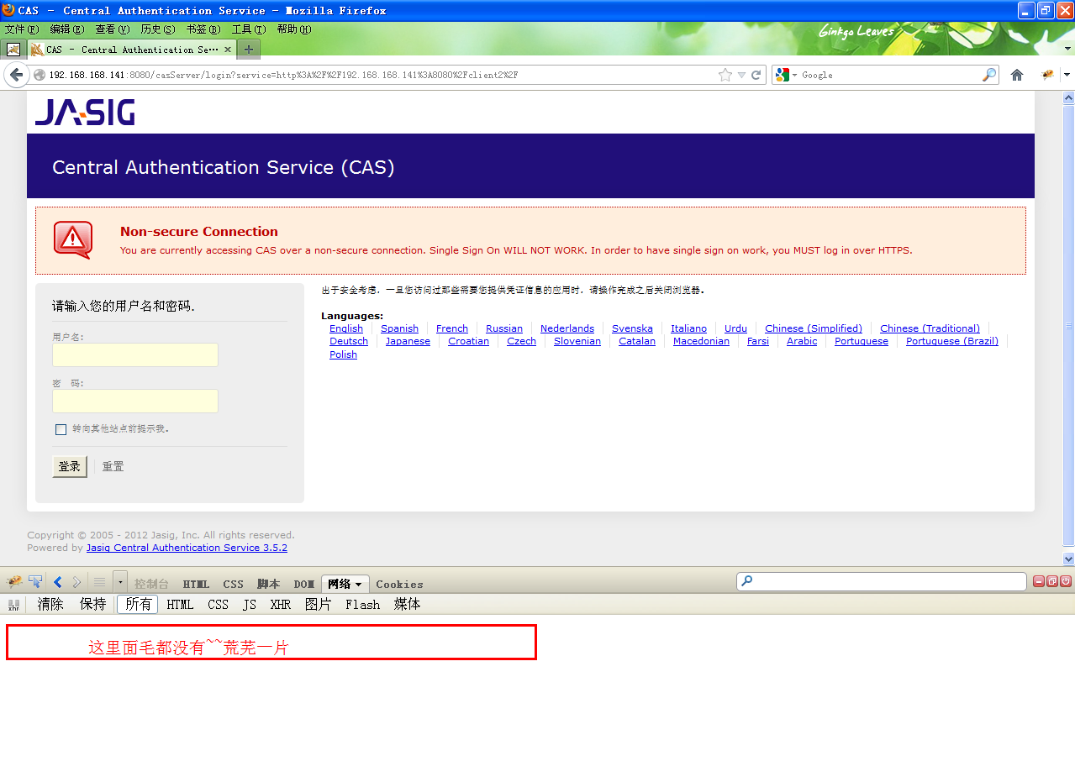
Task: Focus the 用户名 username field
Action: (135, 354)
